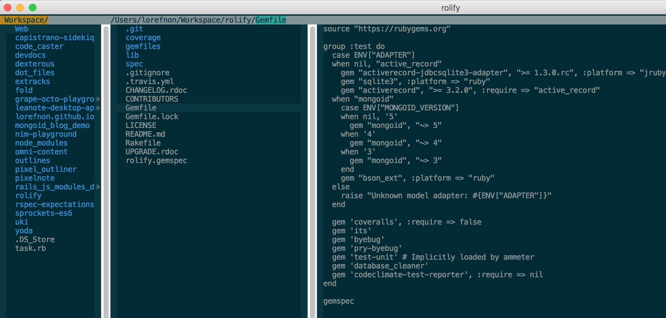Open the spec folder
666x318 pixels.
[x=134, y=64]
